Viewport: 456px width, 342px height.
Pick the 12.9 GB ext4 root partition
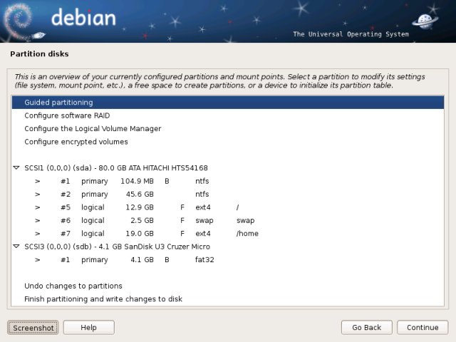coord(135,207)
